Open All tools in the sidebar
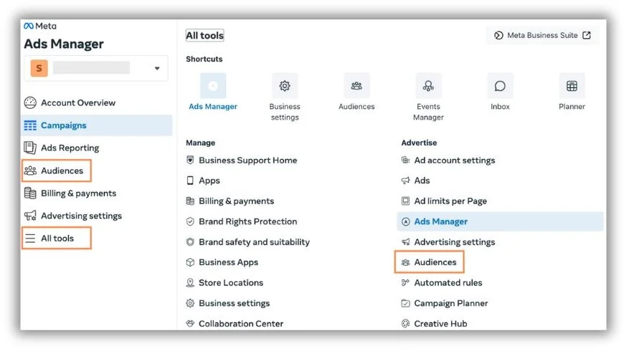 pos(57,239)
